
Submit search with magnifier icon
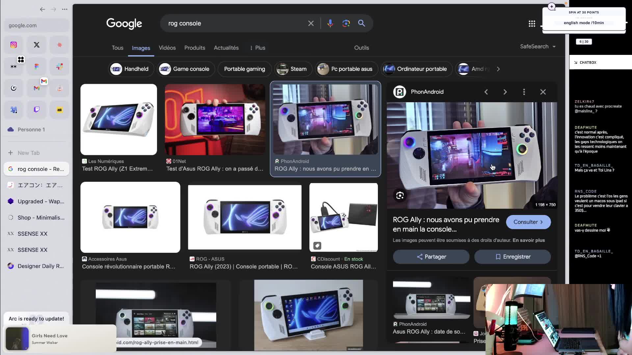[x=361, y=23]
